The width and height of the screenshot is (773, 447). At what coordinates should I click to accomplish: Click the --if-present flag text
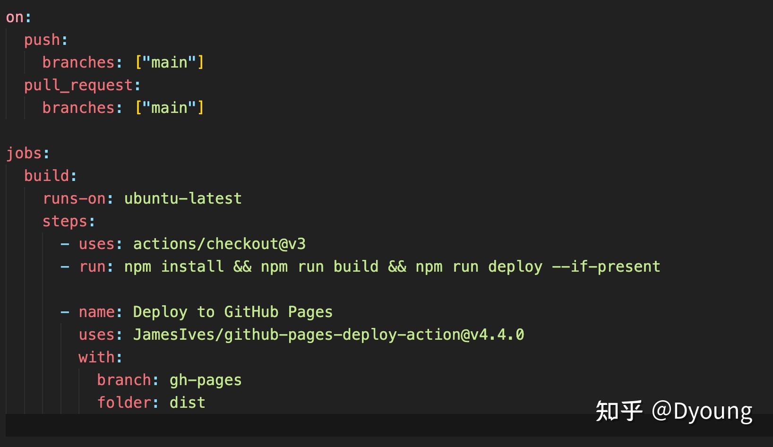point(606,266)
